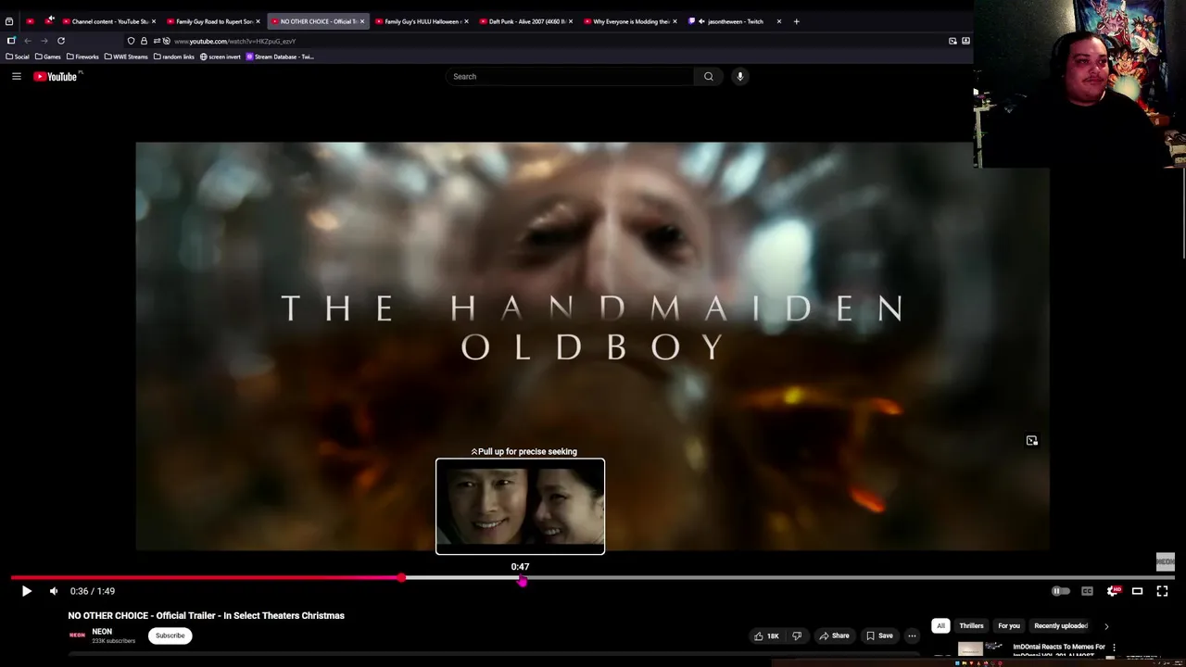The image size is (1186, 667).
Task: Toggle the autoplay switch in player controls
Action: 1060,591
